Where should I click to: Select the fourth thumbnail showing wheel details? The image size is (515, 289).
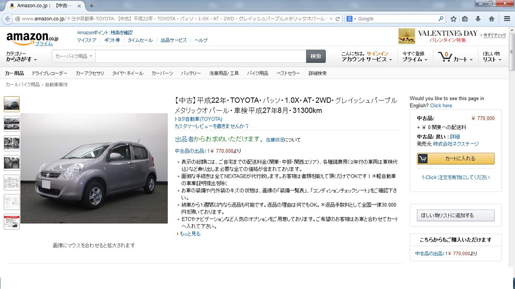[x=11, y=163]
